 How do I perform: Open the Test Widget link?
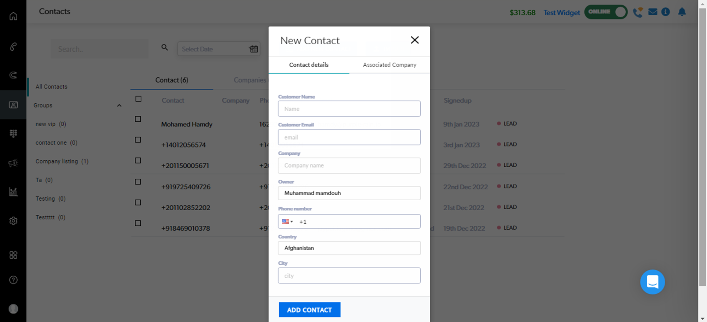pyautogui.click(x=562, y=13)
